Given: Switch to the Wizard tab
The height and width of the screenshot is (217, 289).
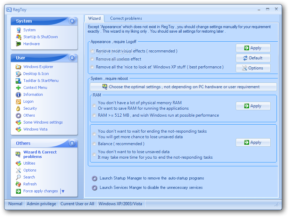Looking at the screenshot, I should point(94,18).
